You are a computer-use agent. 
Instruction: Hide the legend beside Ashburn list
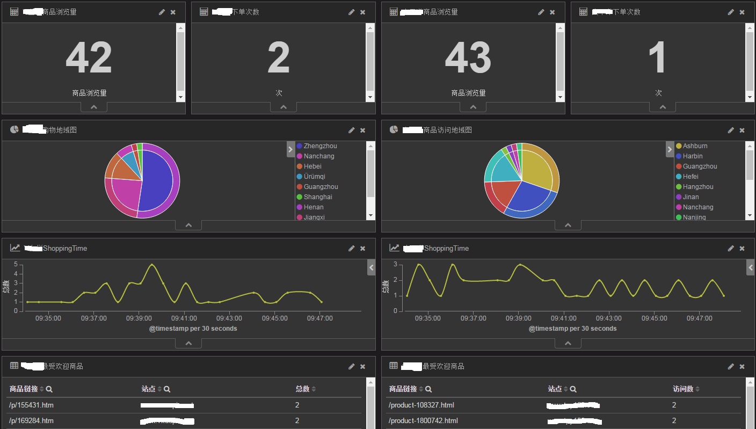[670, 149]
